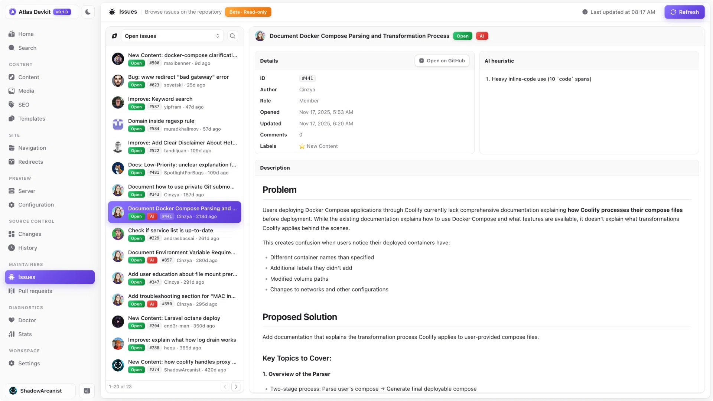Click the sort chevrons in issue filter
Screen dimensions: 713x401
click(218, 36)
